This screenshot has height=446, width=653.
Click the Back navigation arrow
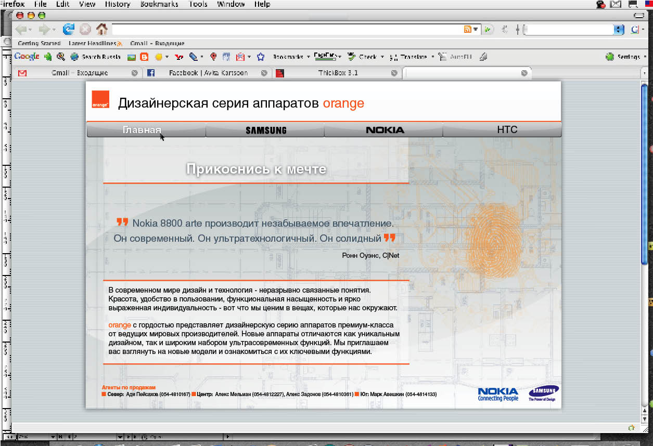tap(21, 30)
